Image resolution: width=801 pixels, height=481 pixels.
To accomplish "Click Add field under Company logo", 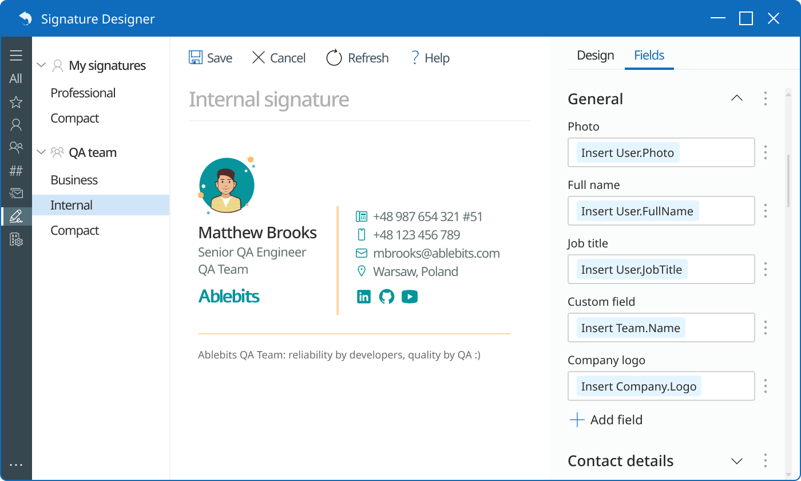I will [x=606, y=420].
